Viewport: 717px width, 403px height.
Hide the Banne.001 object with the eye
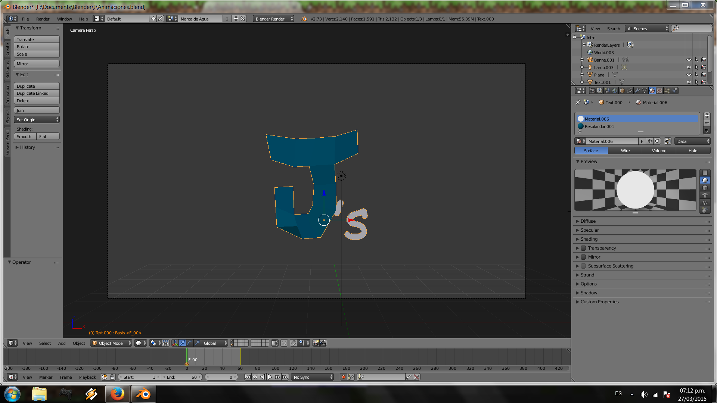point(689,60)
